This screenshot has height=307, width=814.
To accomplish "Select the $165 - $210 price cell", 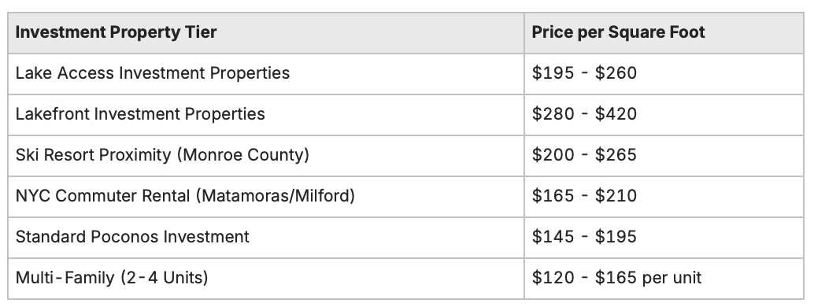I will pyautogui.click(x=664, y=197).
